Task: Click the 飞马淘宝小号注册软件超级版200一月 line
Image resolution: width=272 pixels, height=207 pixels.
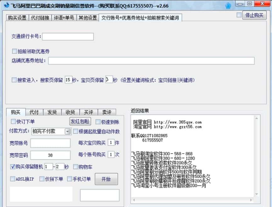Action: coord(169,186)
